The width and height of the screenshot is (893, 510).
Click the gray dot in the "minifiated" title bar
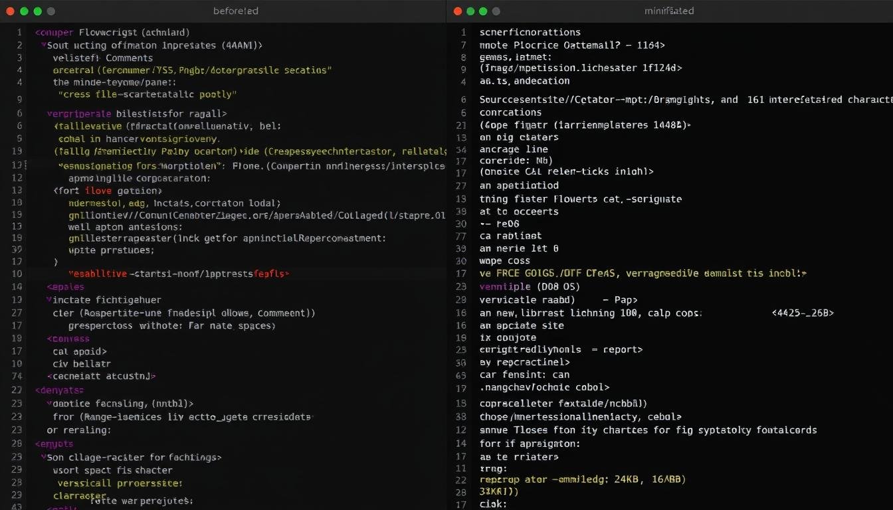tap(496, 11)
